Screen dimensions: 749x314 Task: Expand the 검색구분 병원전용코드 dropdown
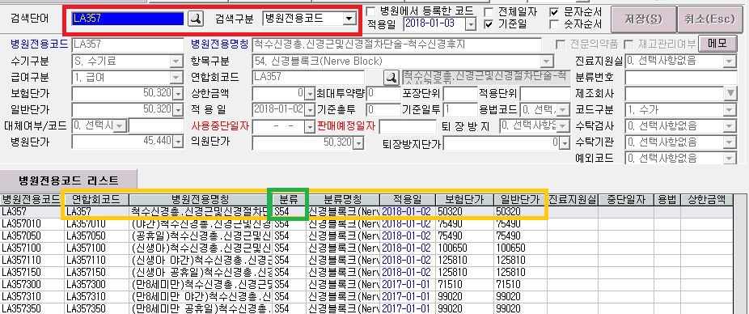point(350,19)
